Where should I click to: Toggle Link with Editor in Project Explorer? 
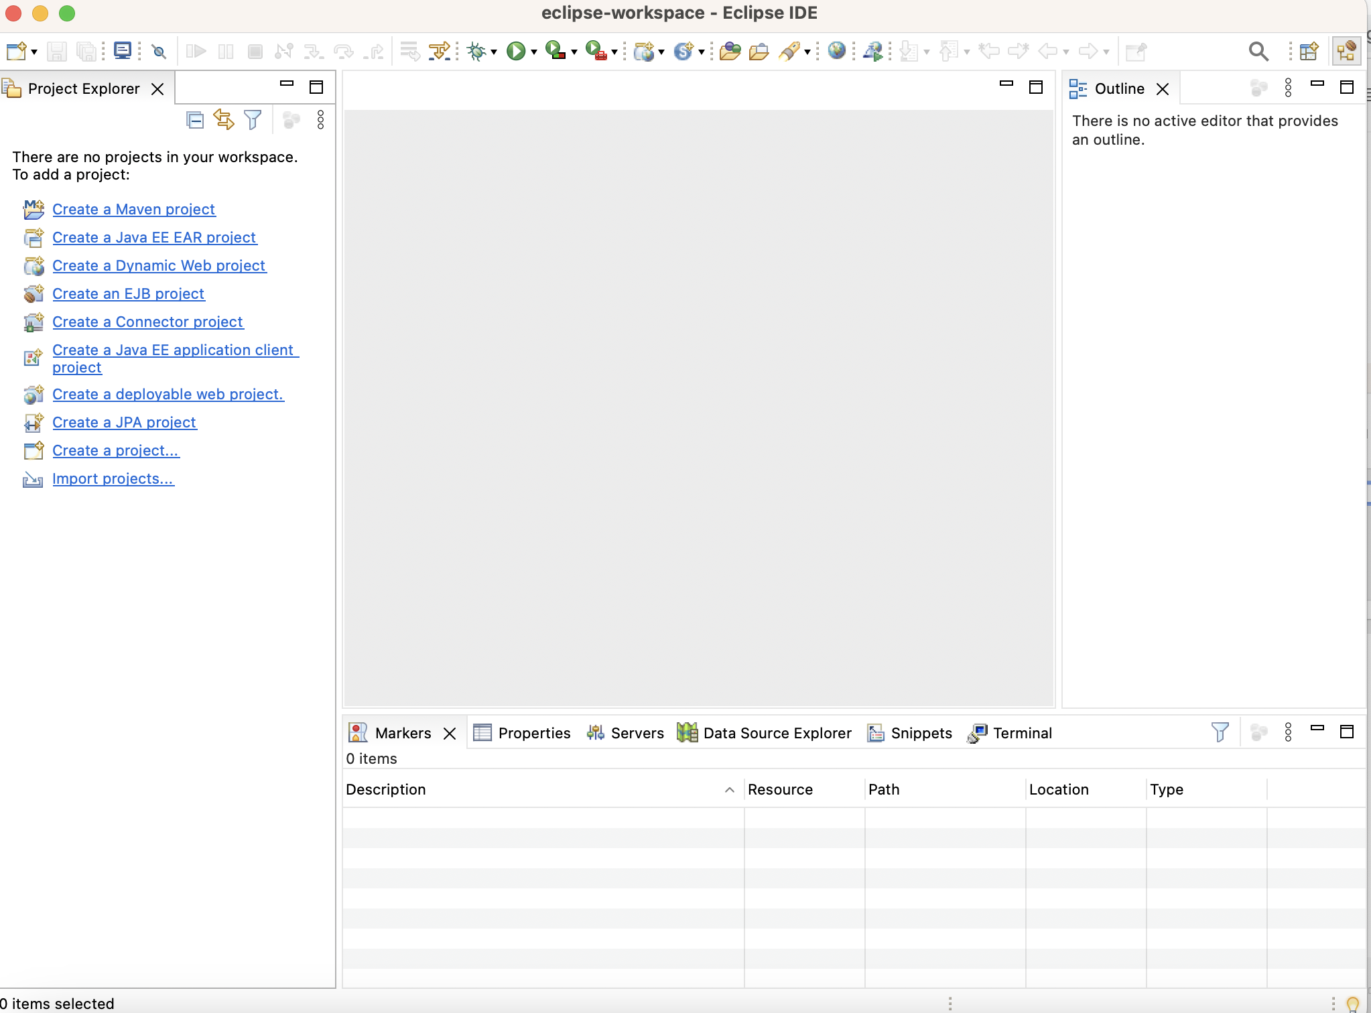[224, 120]
